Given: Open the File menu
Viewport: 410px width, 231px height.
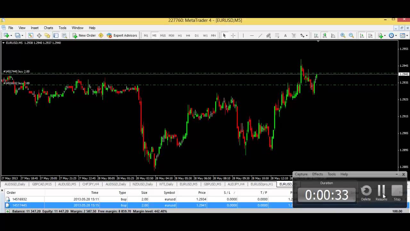Looking at the screenshot, I should [11, 28].
